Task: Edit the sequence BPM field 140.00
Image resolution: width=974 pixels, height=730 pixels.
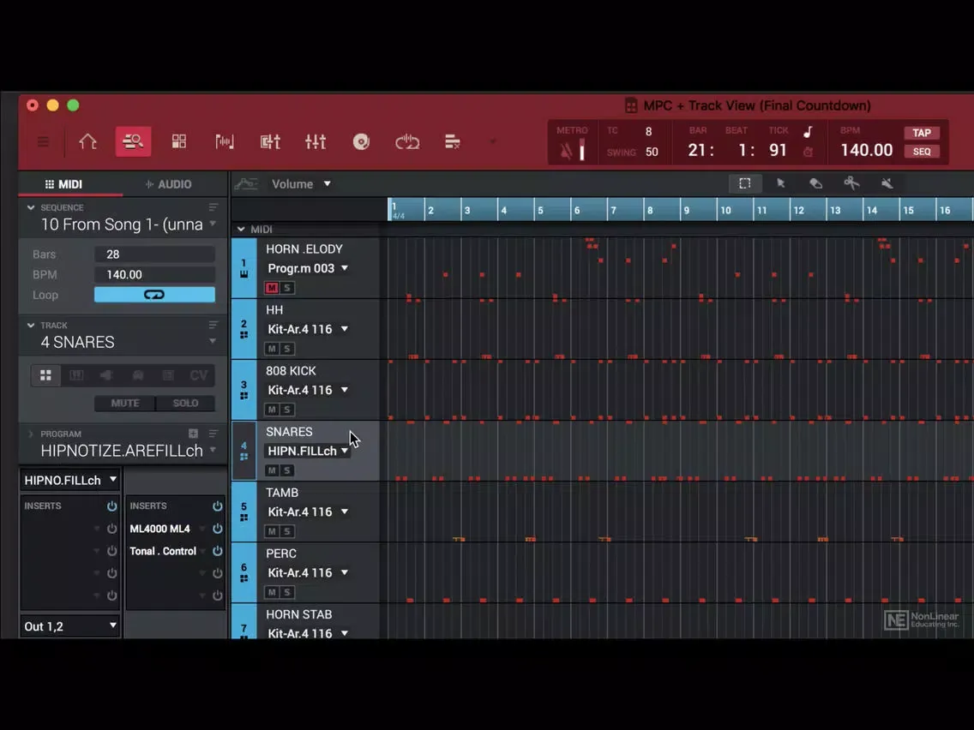Action: click(x=154, y=274)
